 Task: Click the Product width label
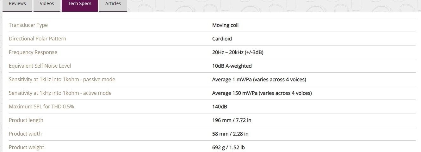point(25,134)
